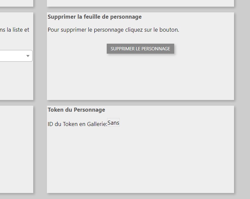Click the word 'Personnage' in the token heading
Viewport: 250px width, 199px height.
(89, 110)
